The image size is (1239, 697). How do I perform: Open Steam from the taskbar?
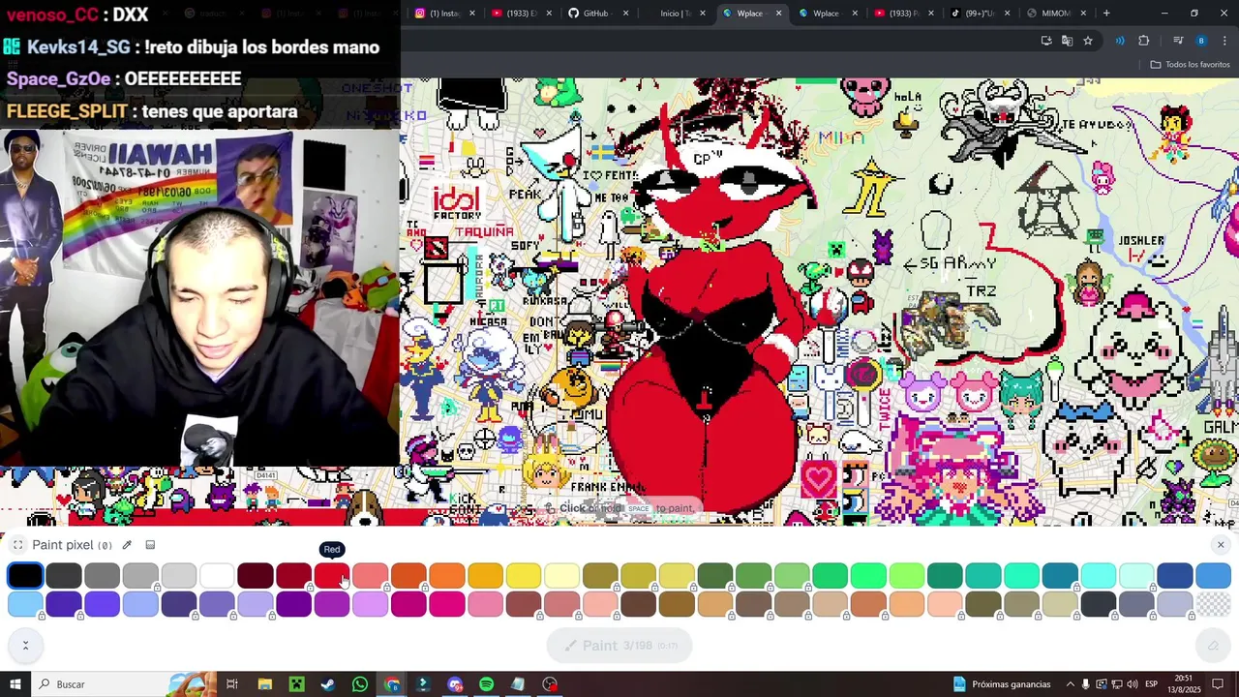pyautogui.click(x=328, y=684)
